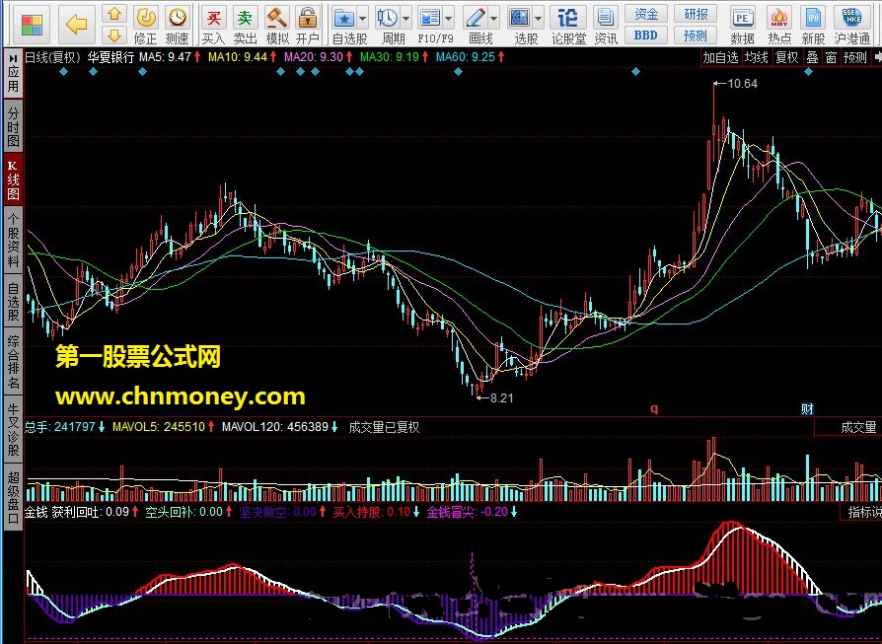Toggle the chart header 预测 option
This screenshot has height=644, width=882.
pos(855,57)
